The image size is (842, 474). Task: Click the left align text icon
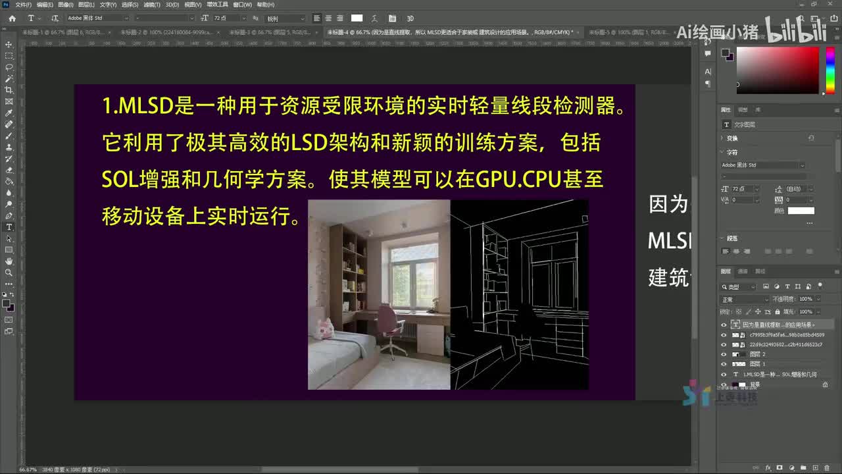317,18
